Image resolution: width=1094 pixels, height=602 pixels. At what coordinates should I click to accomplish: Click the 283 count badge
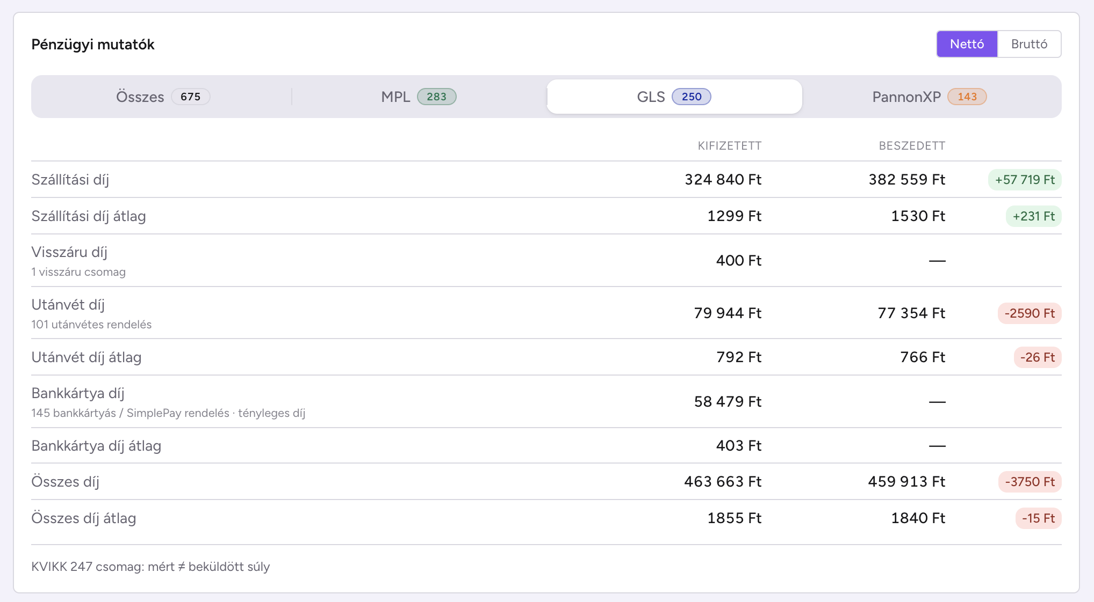point(436,97)
